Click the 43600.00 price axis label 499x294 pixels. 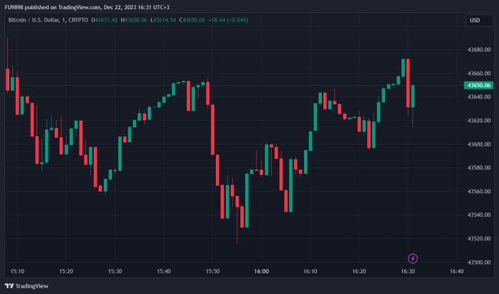pyautogui.click(x=478, y=144)
